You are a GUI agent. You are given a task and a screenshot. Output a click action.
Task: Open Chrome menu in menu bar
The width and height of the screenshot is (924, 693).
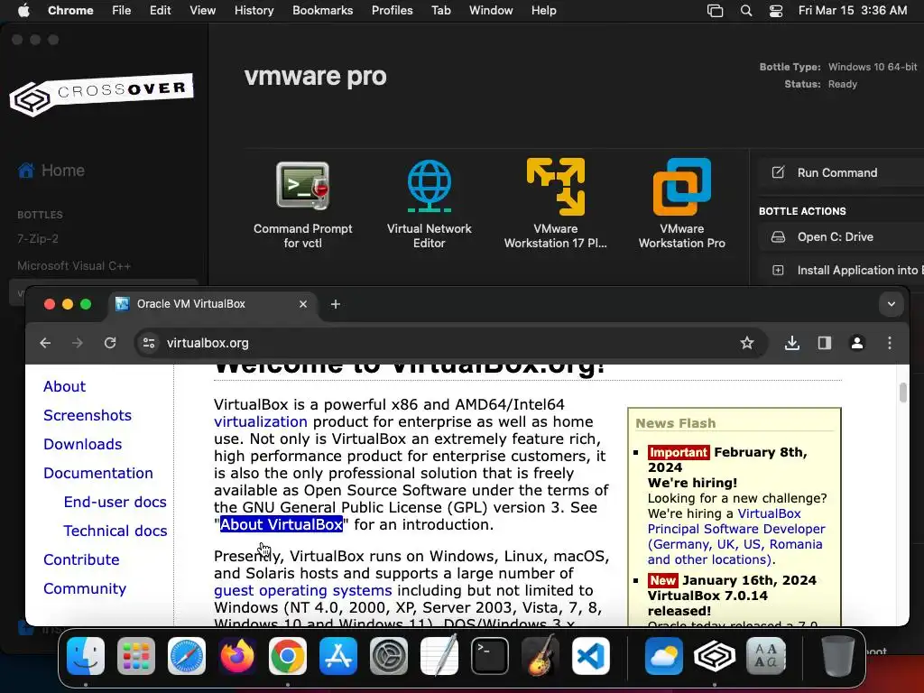click(70, 11)
